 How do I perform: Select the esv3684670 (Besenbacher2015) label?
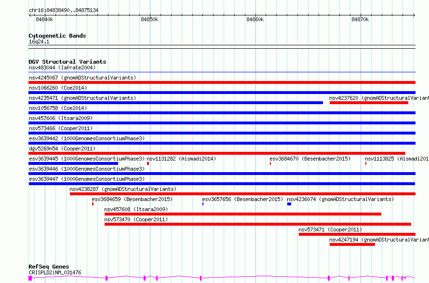pos(310,159)
